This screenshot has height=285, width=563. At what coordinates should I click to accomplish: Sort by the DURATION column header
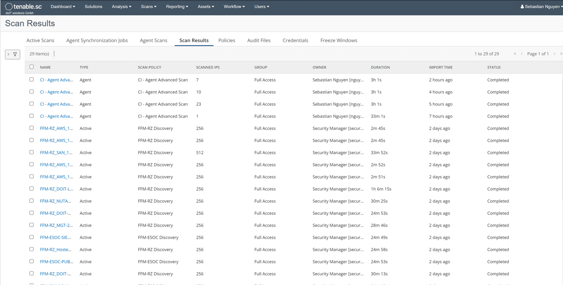coord(380,67)
